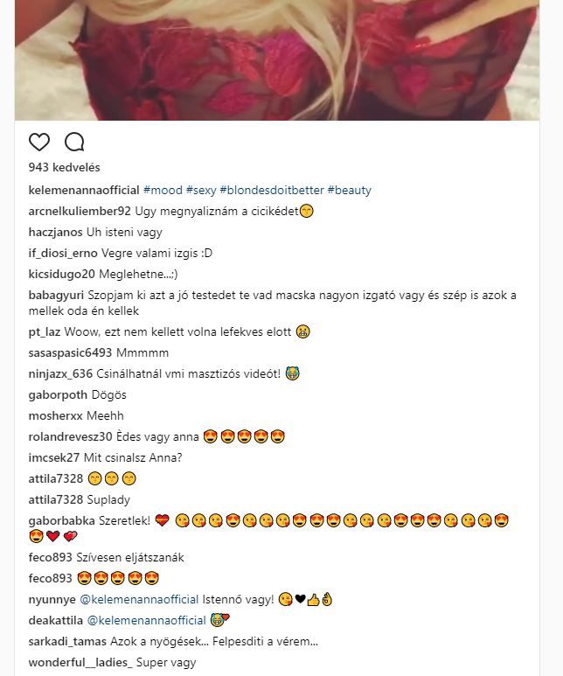Open rolandrevesz30 profile

click(70, 436)
